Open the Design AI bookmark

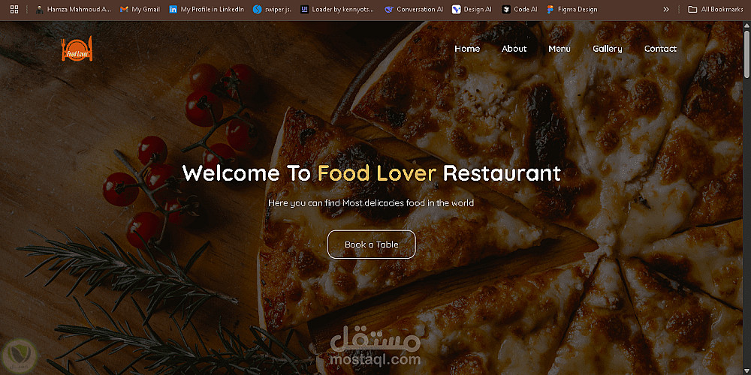point(472,9)
